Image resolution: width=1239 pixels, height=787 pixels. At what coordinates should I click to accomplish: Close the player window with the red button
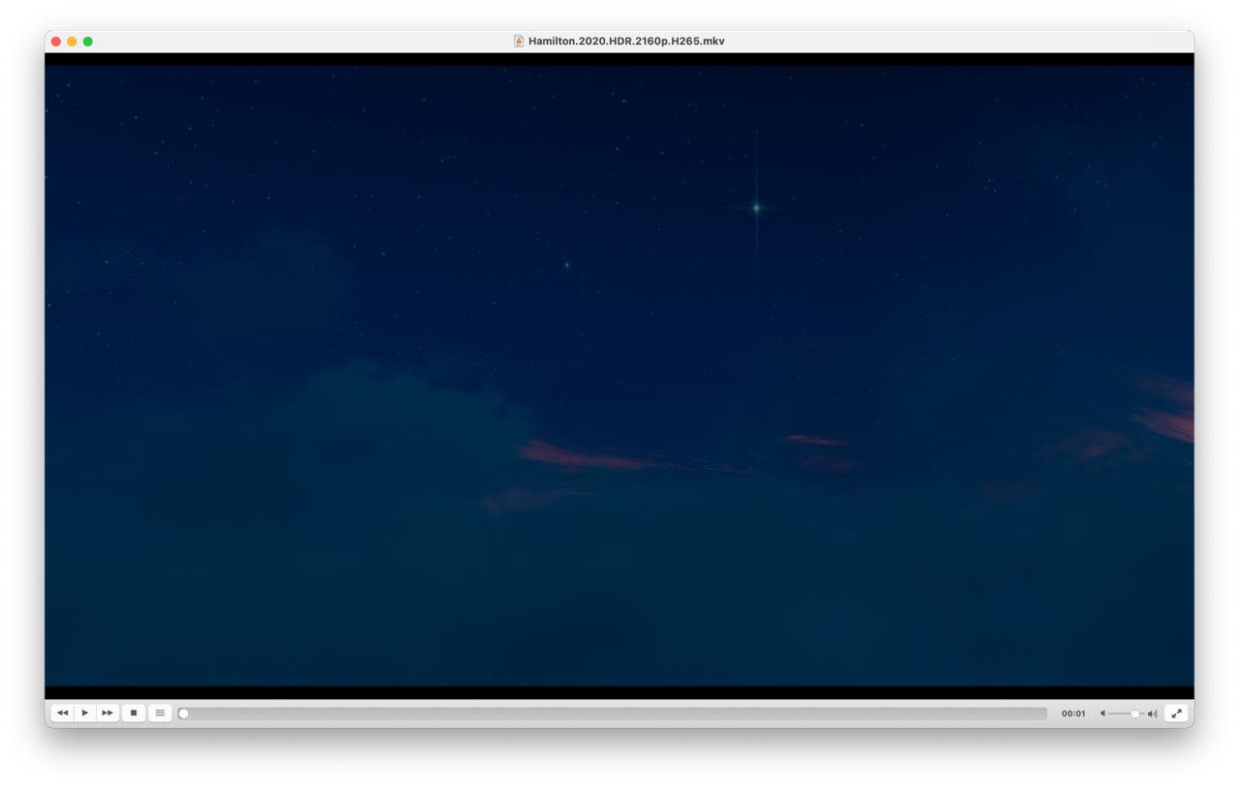pos(56,42)
